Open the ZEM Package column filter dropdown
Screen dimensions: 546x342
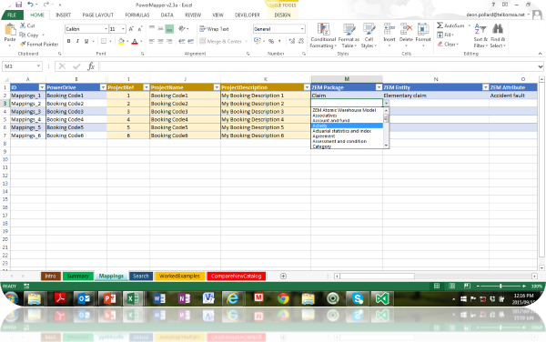[x=379, y=87]
